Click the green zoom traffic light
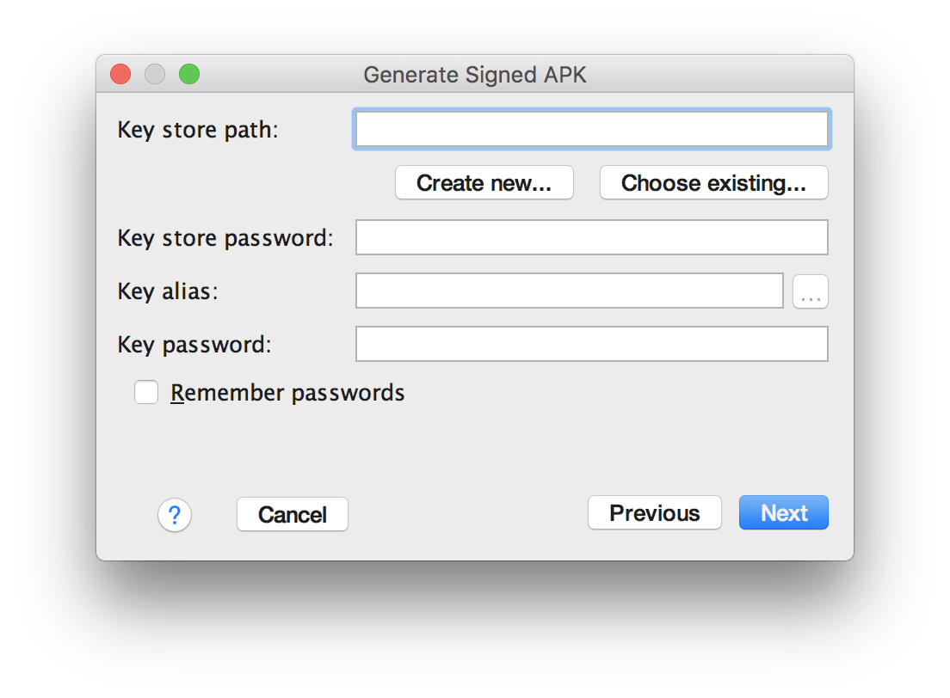 (x=188, y=74)
